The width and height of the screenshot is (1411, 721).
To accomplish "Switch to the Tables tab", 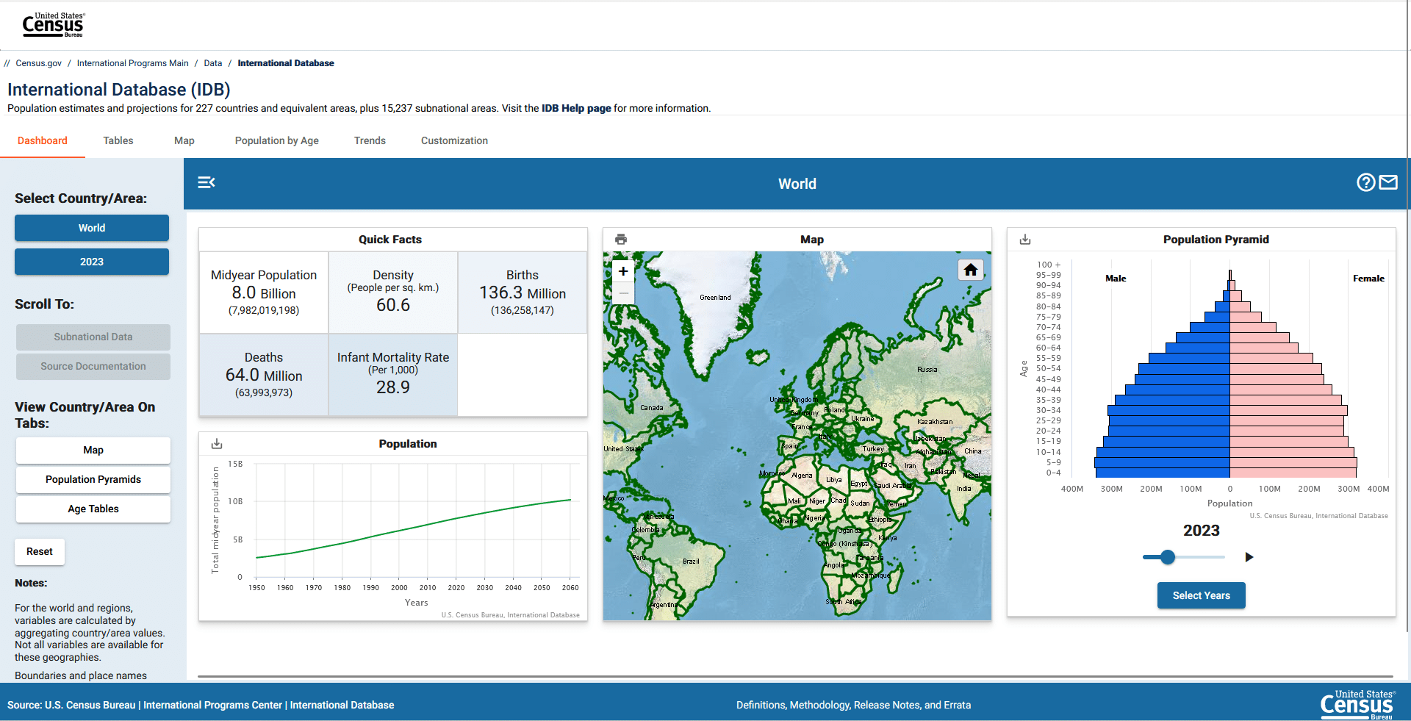I will [118, 140].
